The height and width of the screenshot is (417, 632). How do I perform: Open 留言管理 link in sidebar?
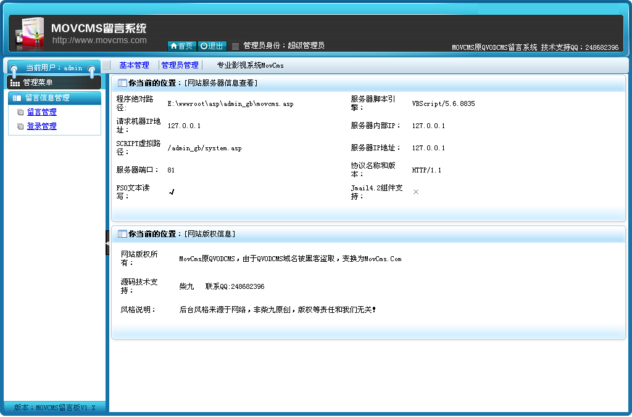[x=41, y=112]
